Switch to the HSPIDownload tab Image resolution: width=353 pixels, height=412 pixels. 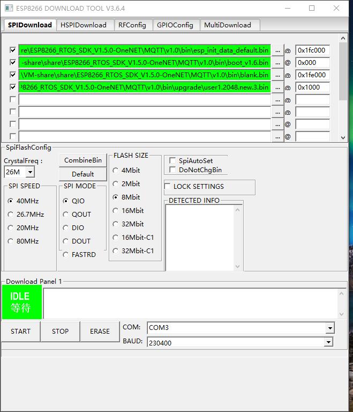point(83,25)
